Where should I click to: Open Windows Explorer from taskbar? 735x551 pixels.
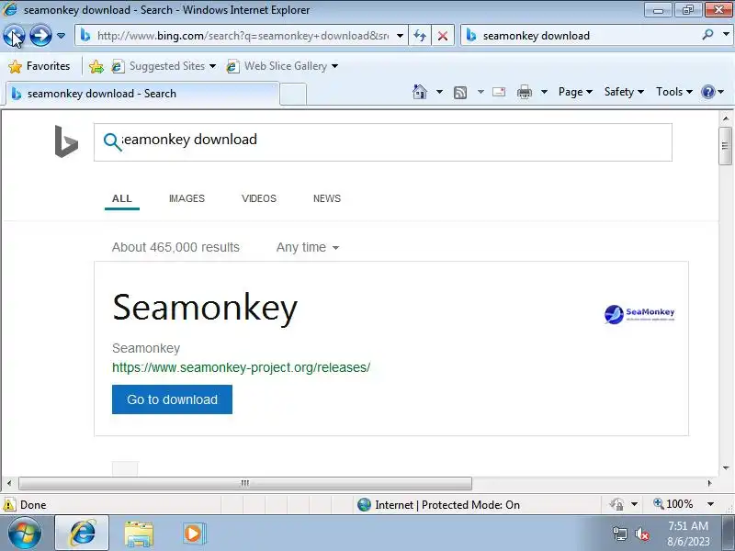pos(139,534)
